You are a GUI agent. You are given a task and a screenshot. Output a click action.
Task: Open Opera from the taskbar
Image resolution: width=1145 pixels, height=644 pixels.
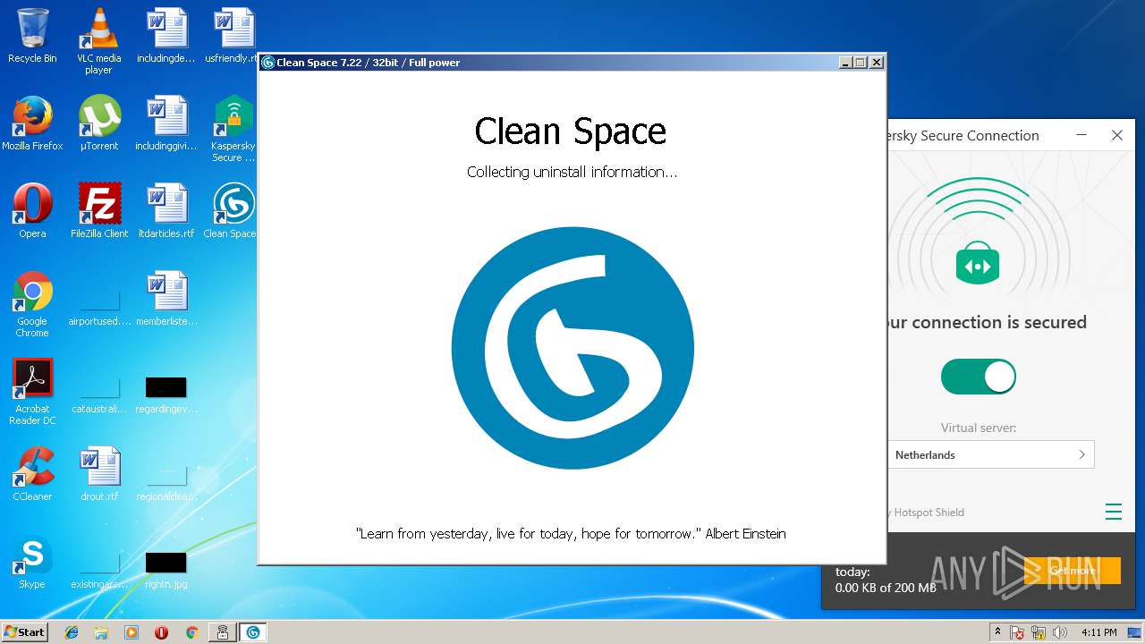(x=161, y=632)
